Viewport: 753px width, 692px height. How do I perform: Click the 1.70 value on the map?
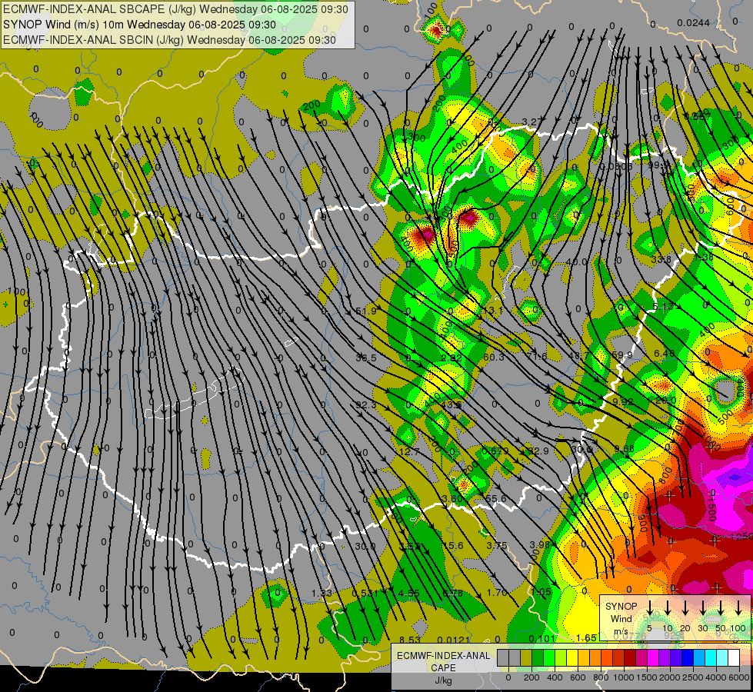tap(497, 592)
